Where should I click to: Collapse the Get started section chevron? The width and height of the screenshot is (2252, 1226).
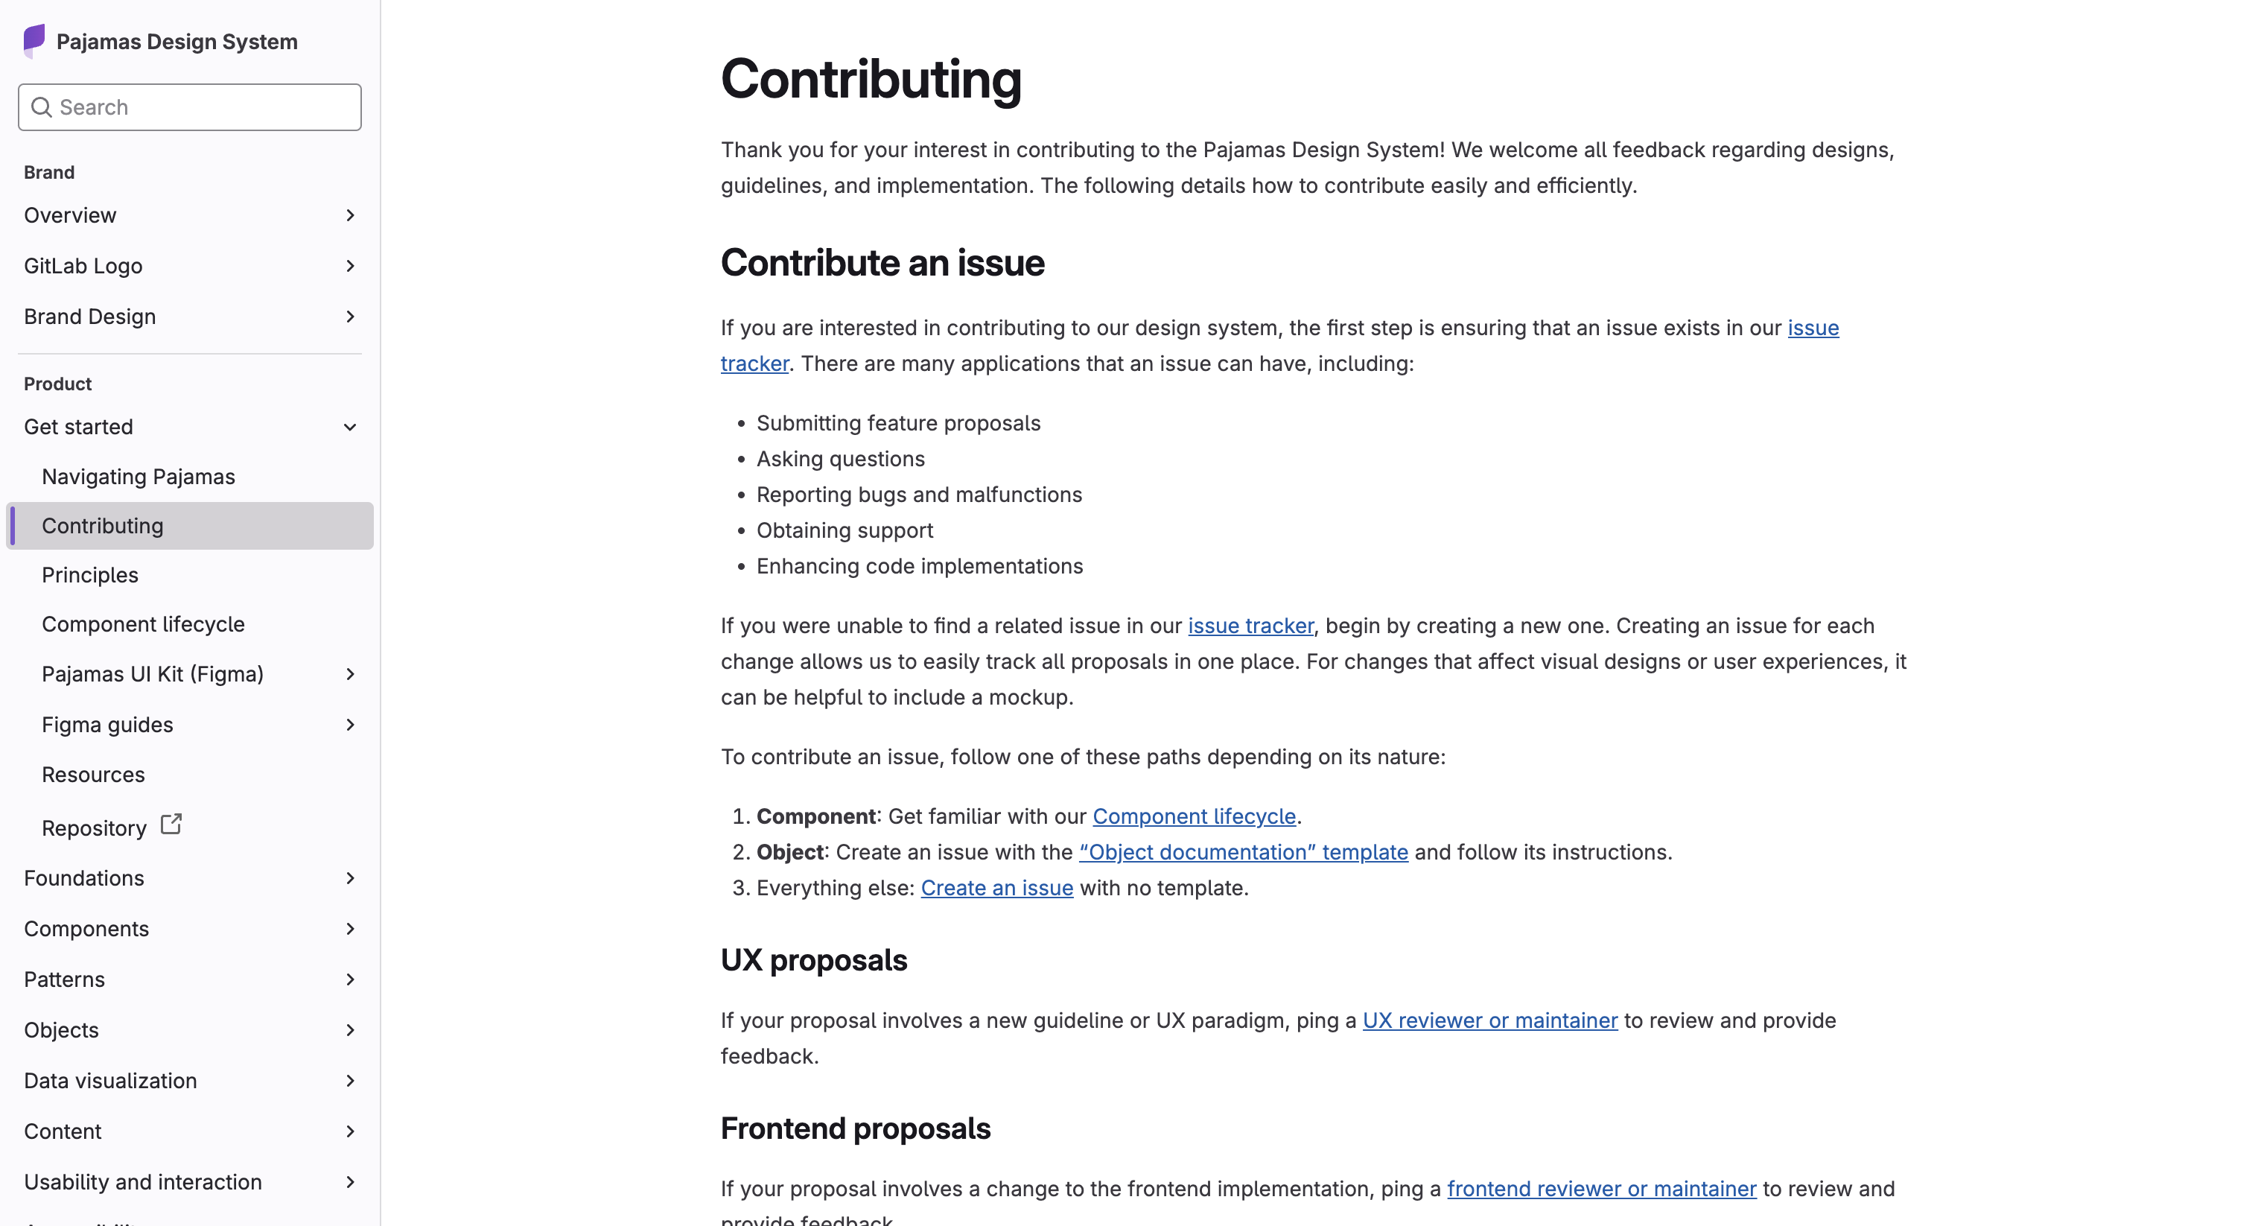pos(350,427)
